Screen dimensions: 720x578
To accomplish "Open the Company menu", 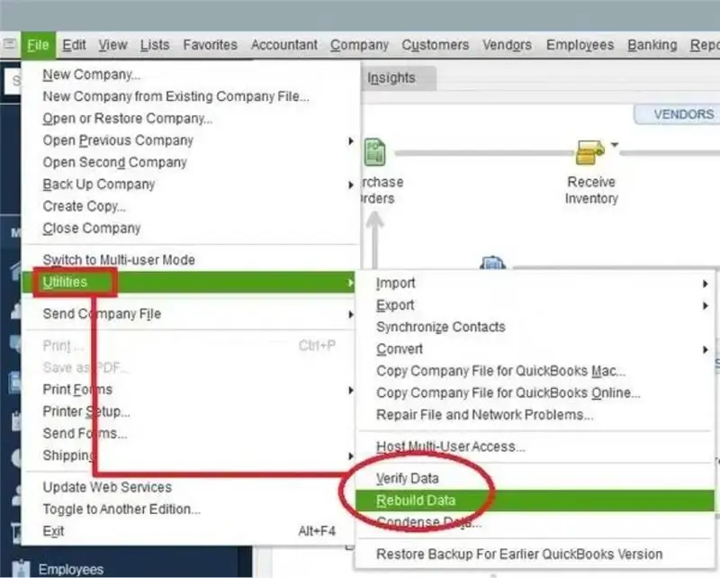I will [359, 45].
